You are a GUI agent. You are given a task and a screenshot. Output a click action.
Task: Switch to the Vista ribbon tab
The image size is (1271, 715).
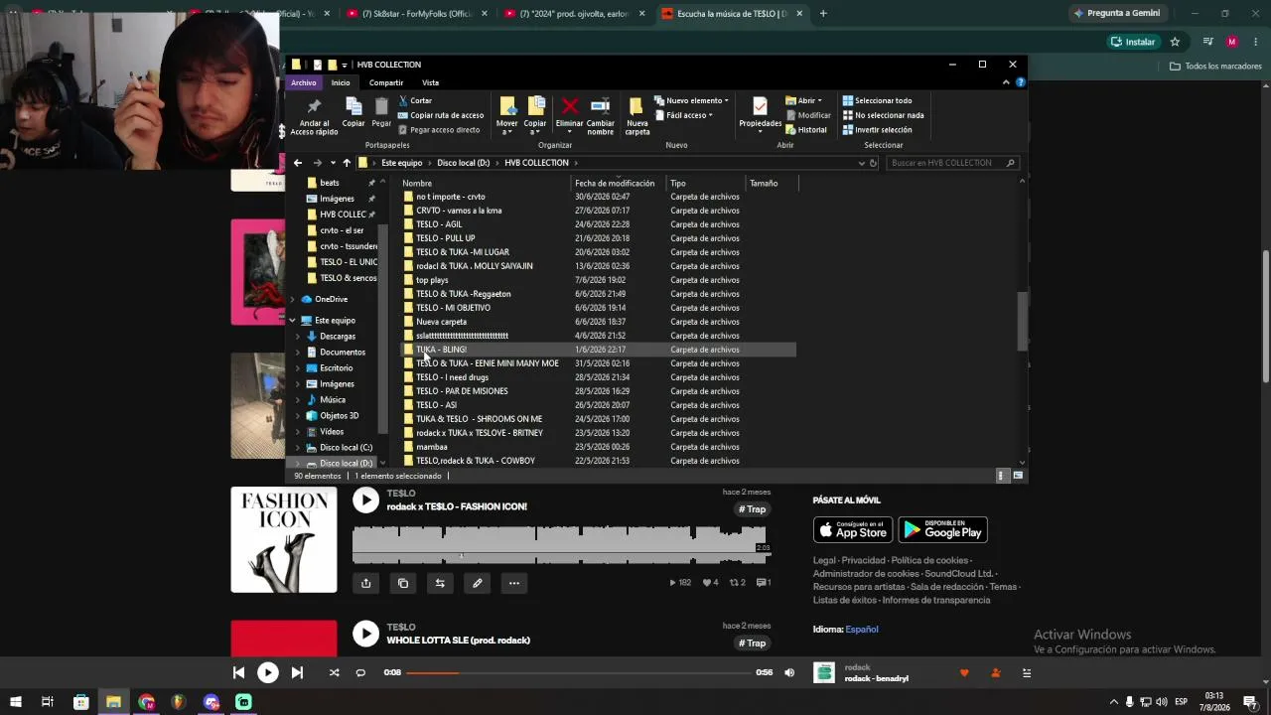[x=430, y=82]
